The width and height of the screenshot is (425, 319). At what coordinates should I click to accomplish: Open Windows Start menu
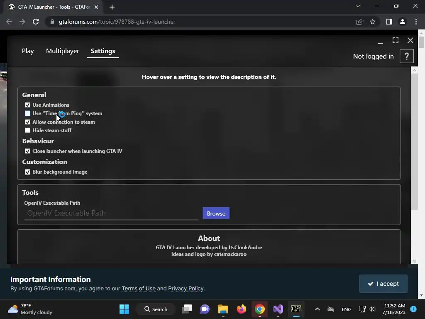(x=125, y=309)
